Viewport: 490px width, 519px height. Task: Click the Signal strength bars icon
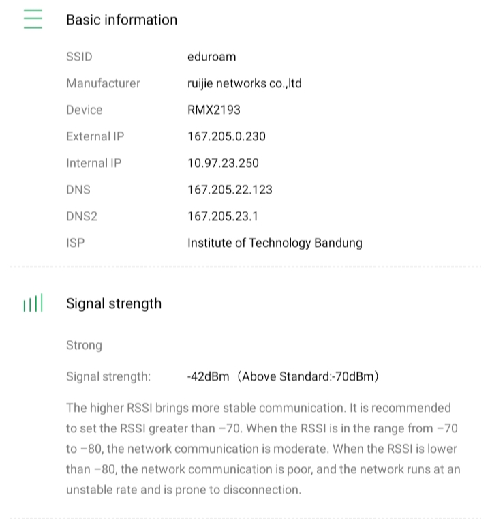(x=33, y=303)
